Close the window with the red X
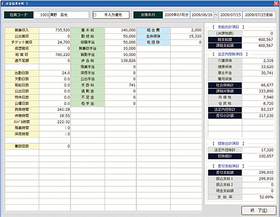Image resolution: width=280 pixels, height=217 pixels. 276,3
